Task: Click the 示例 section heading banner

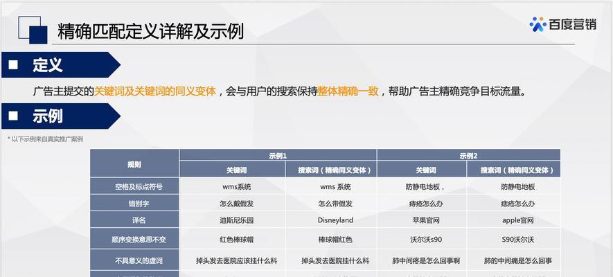Action: click(x=60, y=116)
